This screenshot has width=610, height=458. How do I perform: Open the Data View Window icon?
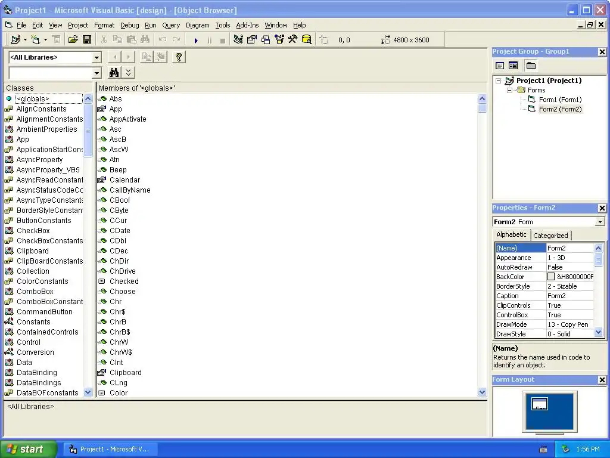(307, 40)
